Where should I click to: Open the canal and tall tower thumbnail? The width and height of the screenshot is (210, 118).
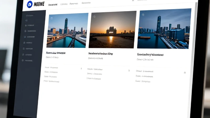67,30
